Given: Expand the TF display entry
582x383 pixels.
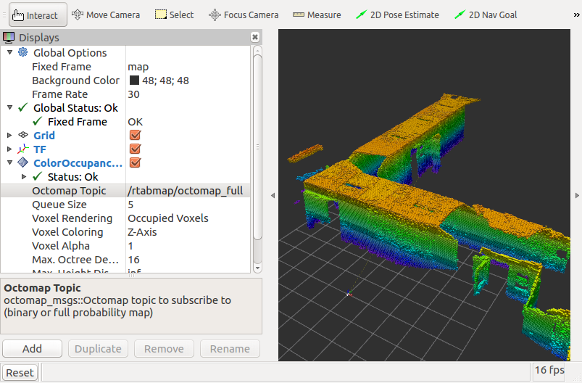Looking at the screenshot, I should pos(9,149).
